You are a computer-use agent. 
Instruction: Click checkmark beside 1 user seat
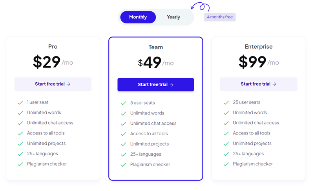click(x=20, y=103)
